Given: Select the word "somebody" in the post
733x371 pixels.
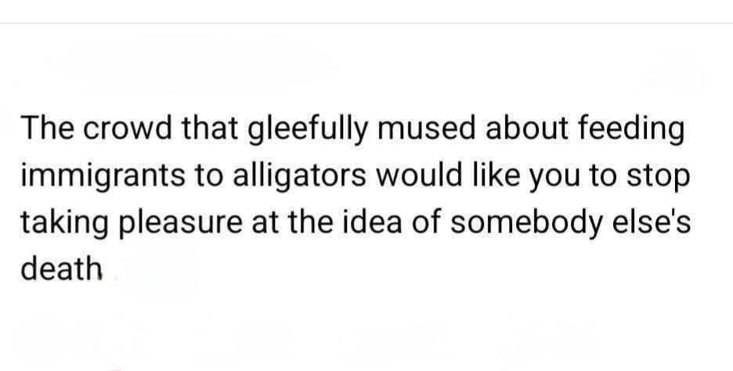Looking at the screenshot, I should coord(526,224).
